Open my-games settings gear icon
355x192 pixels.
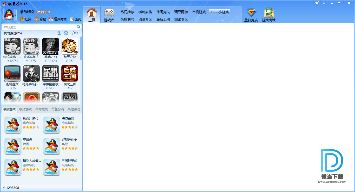click(66, 33)
